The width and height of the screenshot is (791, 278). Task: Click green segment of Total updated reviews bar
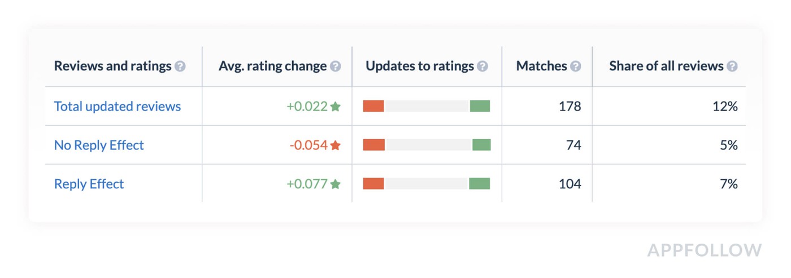pyautogui.click(x=480, y=106)
